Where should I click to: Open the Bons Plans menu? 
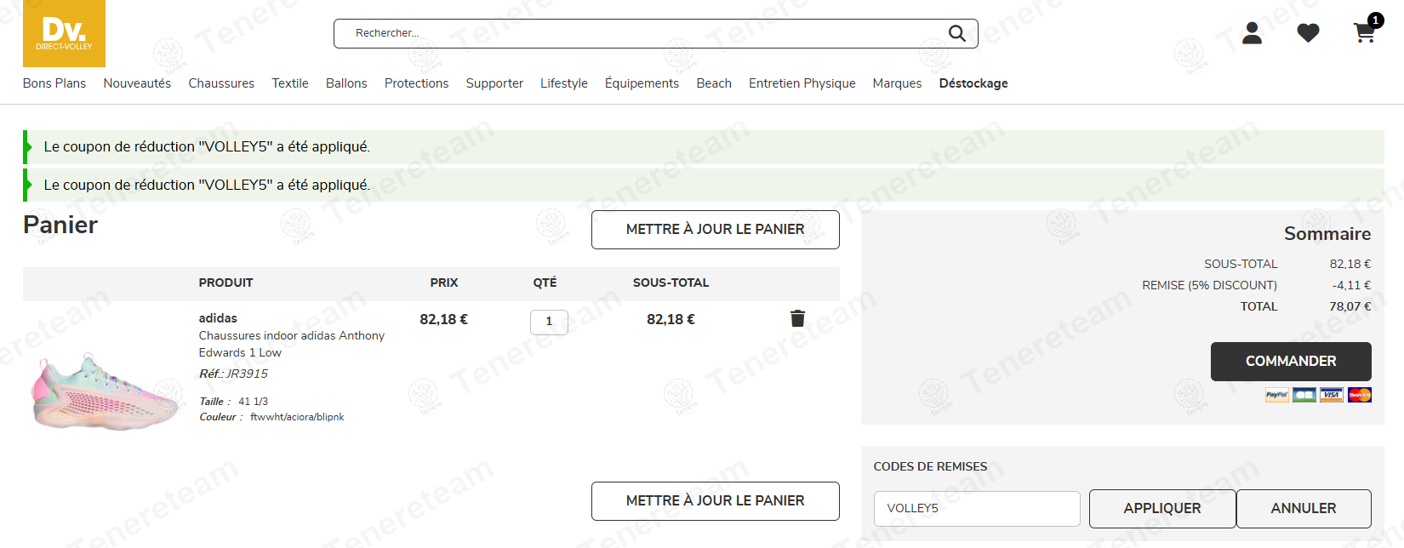pyautogui.click(x=54, y=83)
